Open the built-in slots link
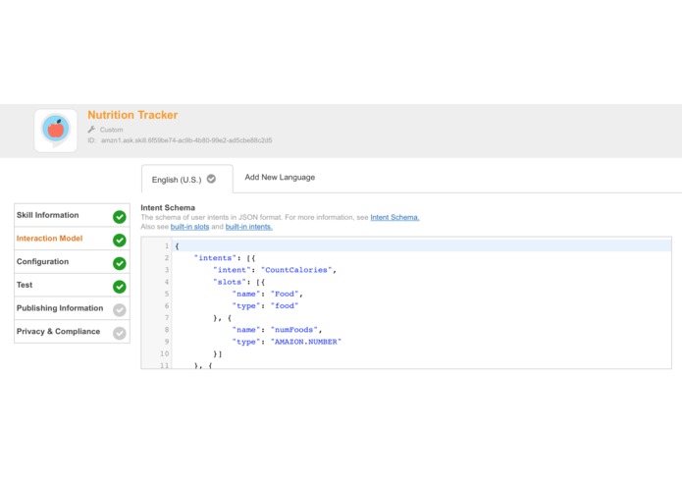This screenshot has width=682, height=485. (x=189, y=227)
